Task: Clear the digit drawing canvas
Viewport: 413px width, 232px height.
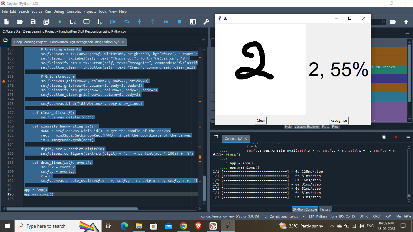Action: tap(261, 120)
